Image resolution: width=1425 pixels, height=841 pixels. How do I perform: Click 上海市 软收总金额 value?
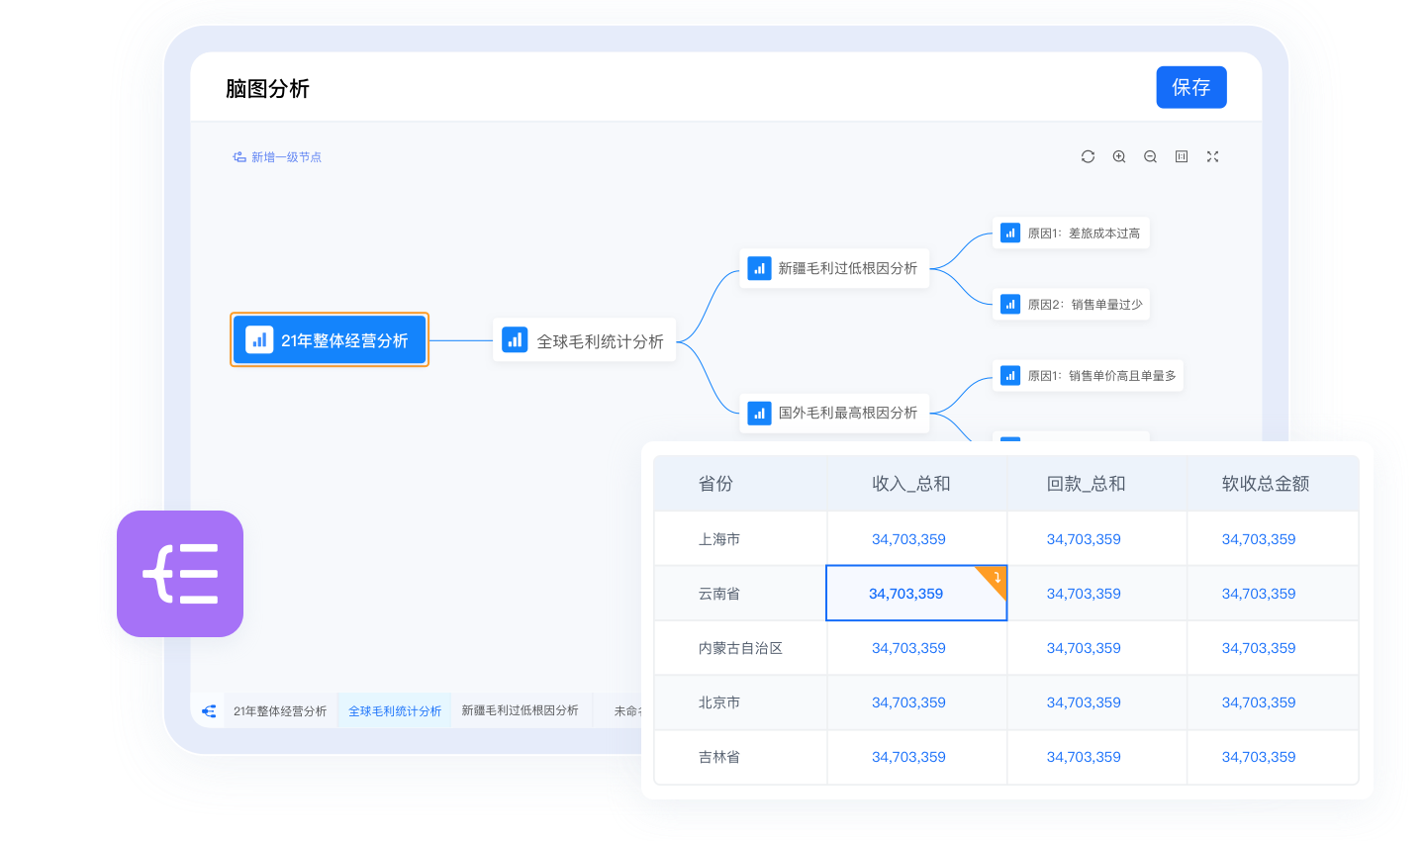(1259, 538)
